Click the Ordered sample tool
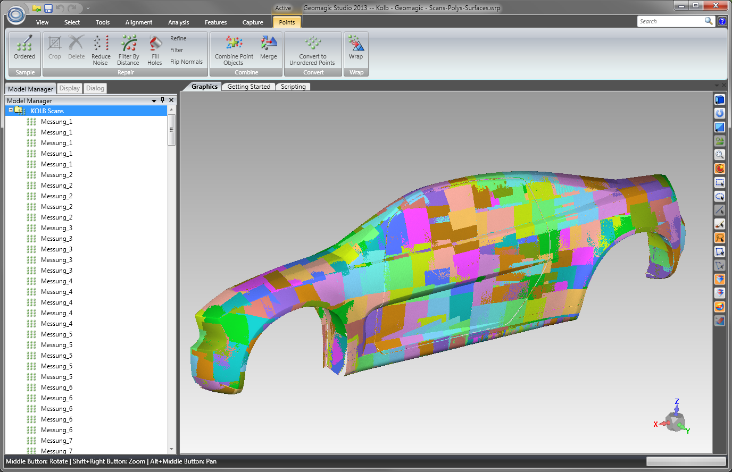 pyautogui.click(x=24, y=48)
